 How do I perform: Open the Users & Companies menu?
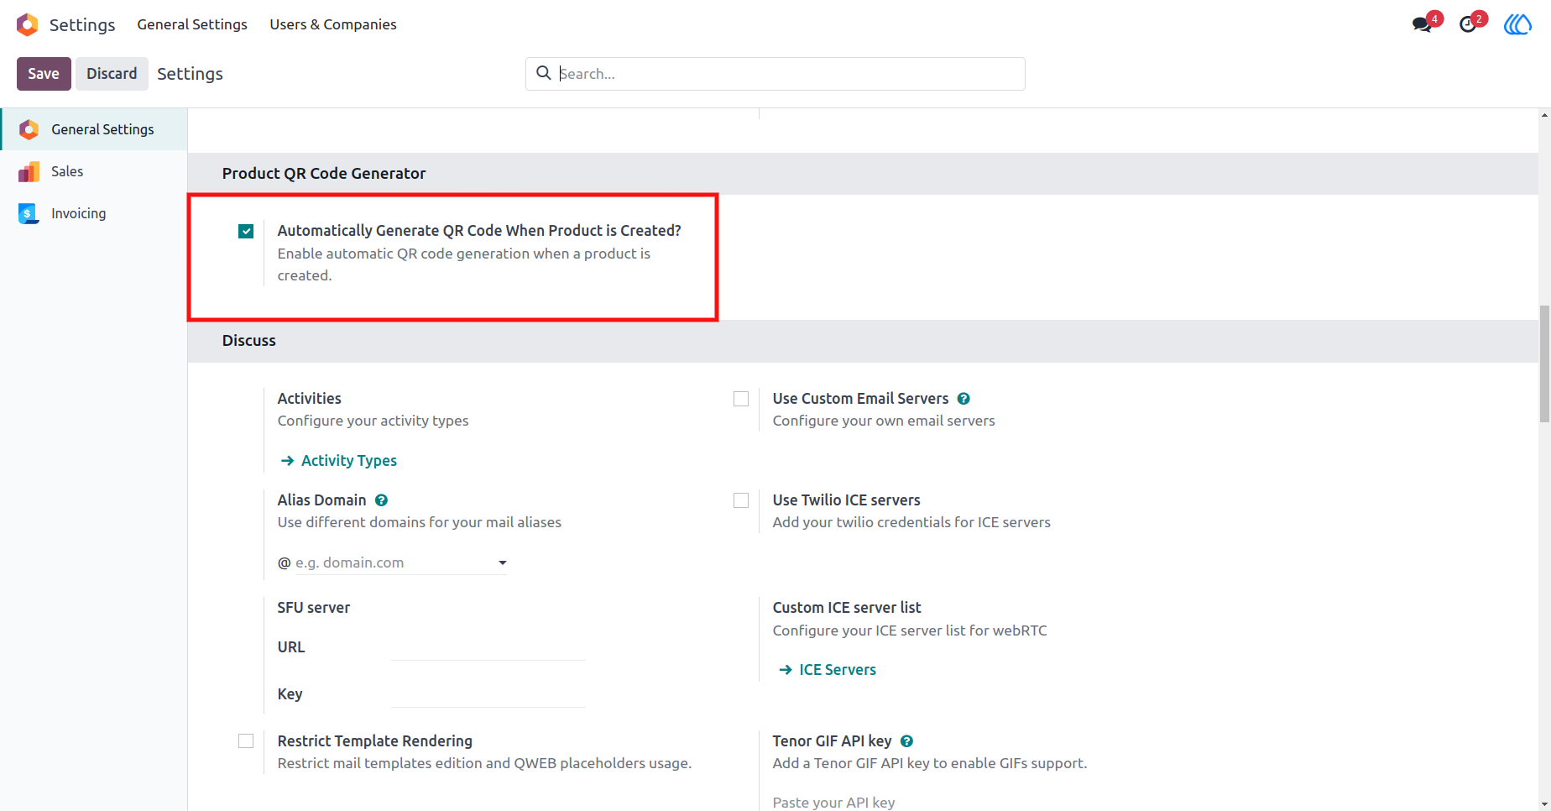click(333, 24)
